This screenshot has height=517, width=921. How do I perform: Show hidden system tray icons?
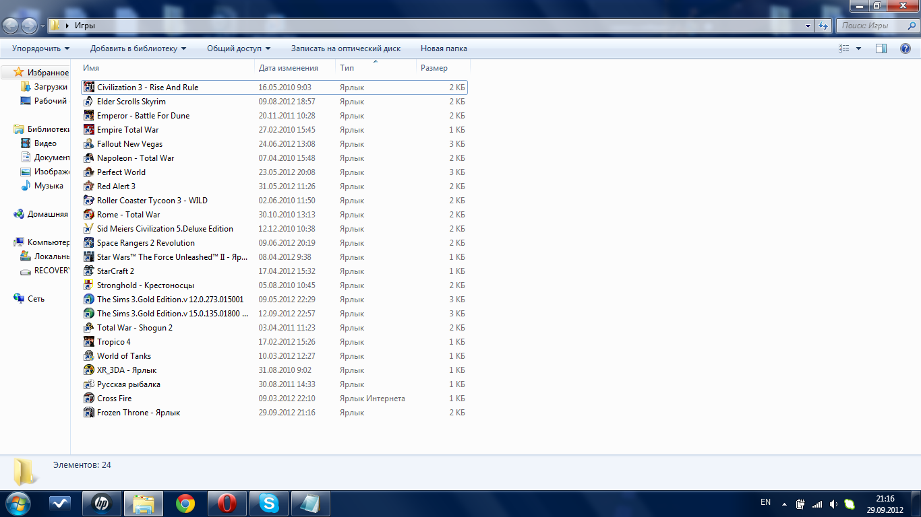[x=784, y=504]
